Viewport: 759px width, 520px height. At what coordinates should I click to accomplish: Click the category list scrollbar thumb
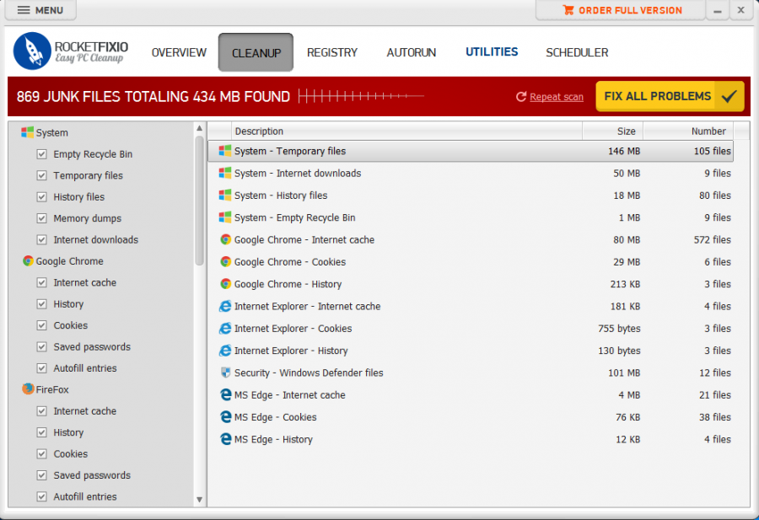[x=199, y=201]
